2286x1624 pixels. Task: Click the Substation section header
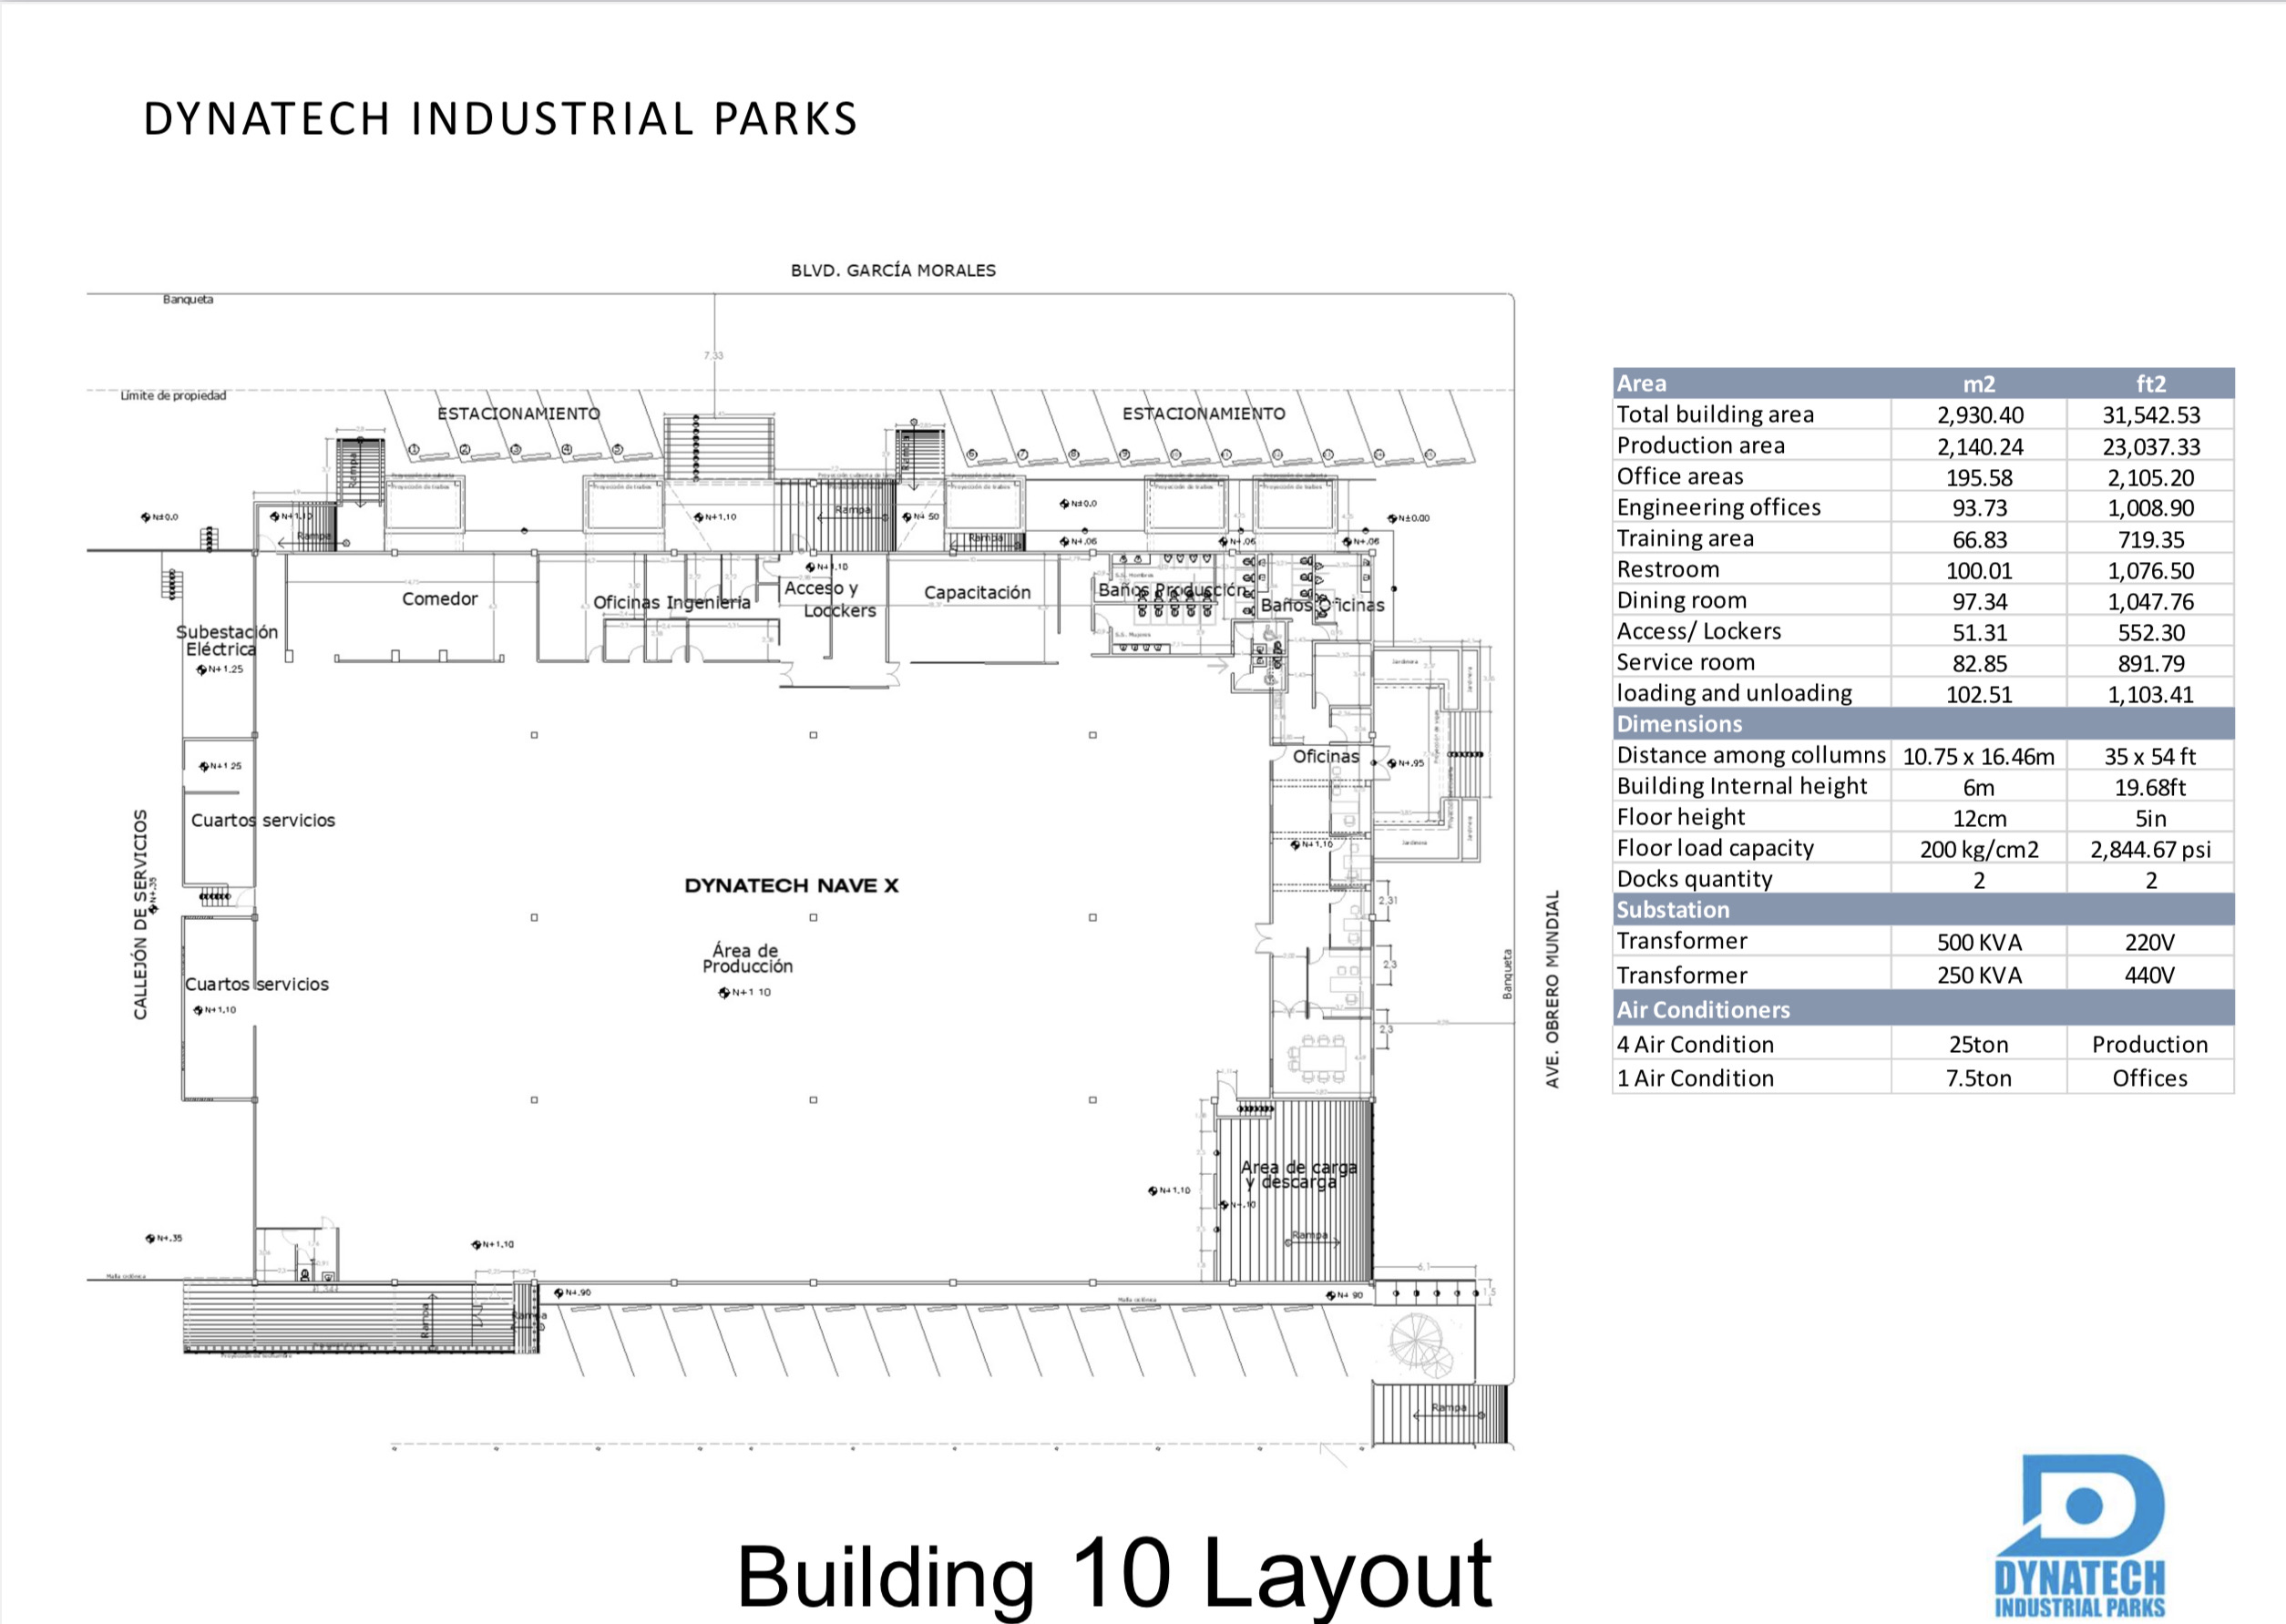click(1673, 910)
